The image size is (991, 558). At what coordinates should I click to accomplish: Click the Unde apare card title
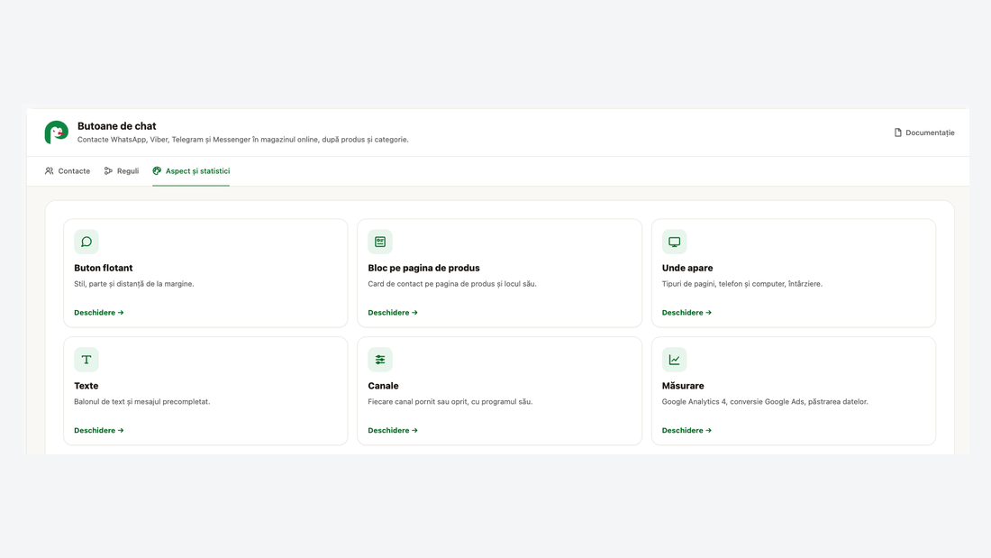coord(687,268)
